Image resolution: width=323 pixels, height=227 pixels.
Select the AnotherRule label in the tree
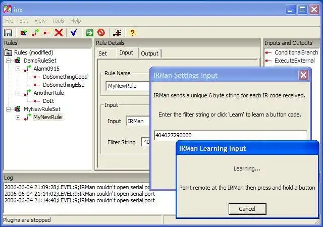pos(48,93)
